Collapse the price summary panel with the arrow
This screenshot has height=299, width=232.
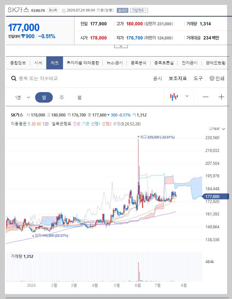point(121,46)
